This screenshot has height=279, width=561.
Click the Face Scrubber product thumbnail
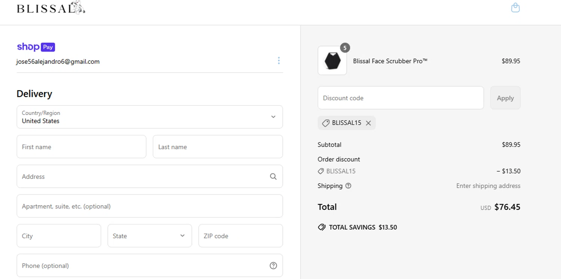[x=332, y=61]
